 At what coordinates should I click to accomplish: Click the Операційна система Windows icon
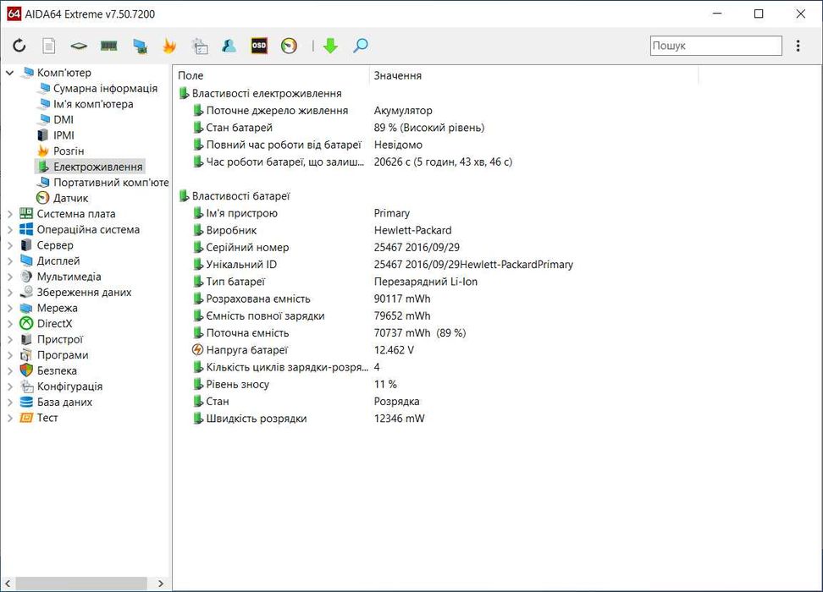tap(26, 230)
